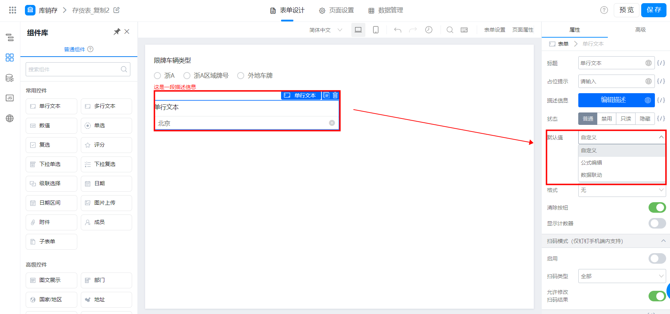This screenshot has height=314, width=670.
Task: Click the 预览 button
Action: coord(626,10)
